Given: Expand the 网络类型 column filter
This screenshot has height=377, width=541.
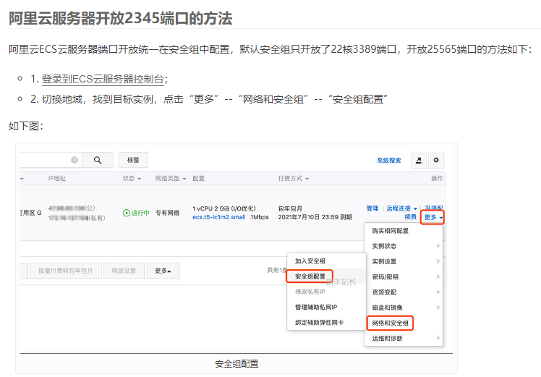Looking at the screenshot, I should tap(171, 179).
